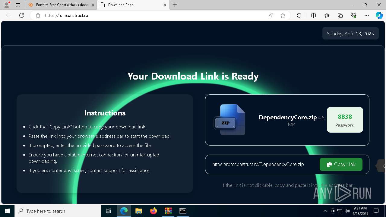
Task: Open command prompt window from taskbar
Action: tap(183, 211)
